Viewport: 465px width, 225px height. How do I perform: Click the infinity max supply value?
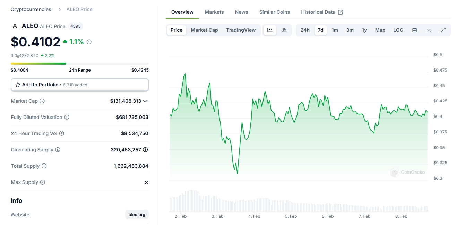[146, 182]
